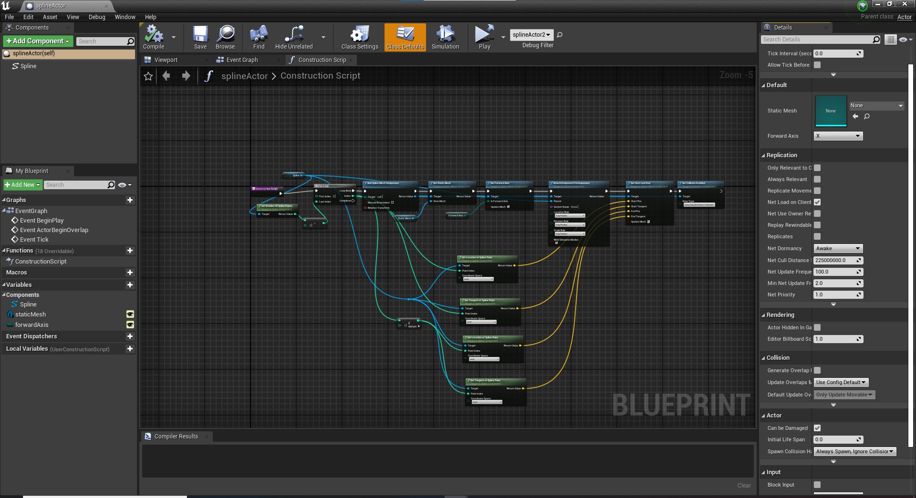Navigate back in graph history
The image size is (916, 498).
coord(166,76)
